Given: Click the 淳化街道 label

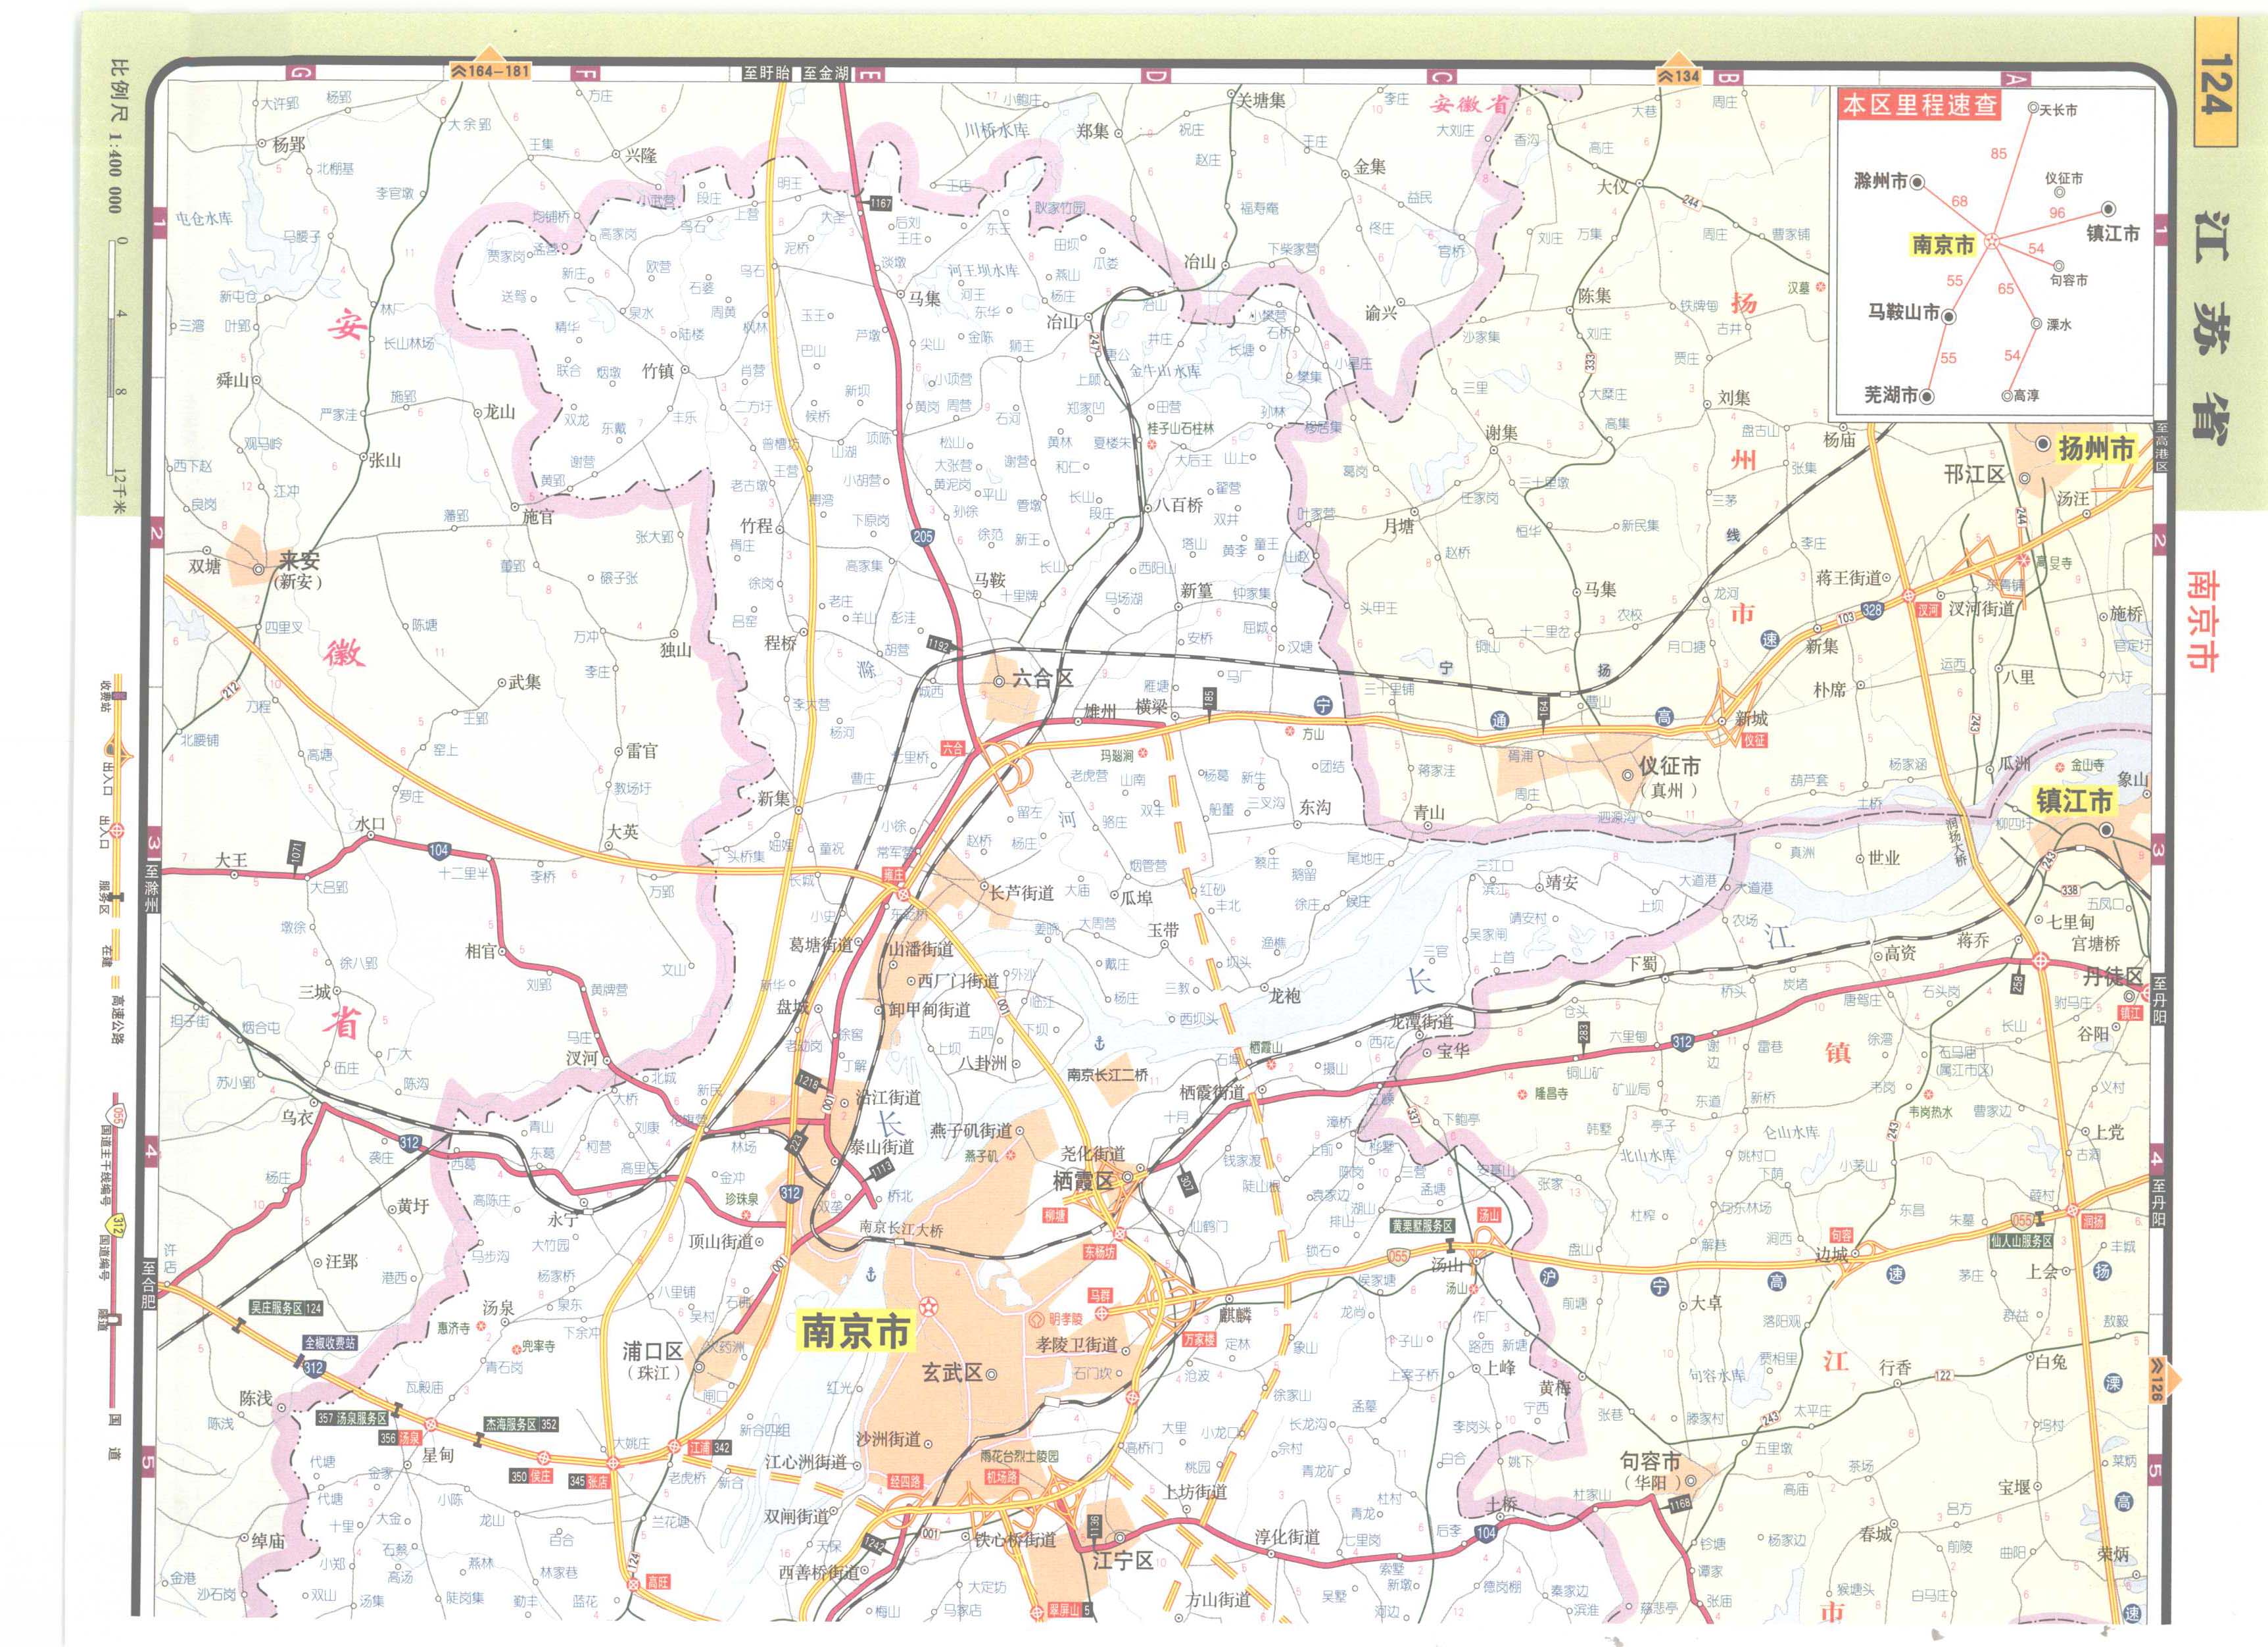Looking at the screenshot, I should click(1288, 1537).
